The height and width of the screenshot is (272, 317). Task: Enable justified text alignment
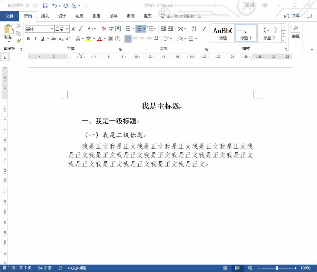pyautogui.click(x=149, y=39)
